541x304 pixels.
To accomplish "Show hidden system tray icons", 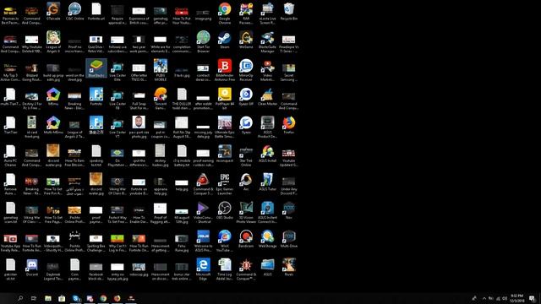I will click(484, 298).
